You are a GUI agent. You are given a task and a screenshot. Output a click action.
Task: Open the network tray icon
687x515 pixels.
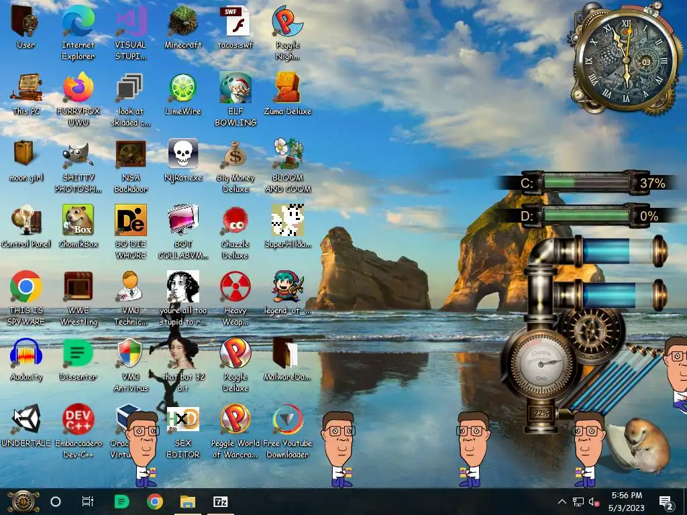578,502
